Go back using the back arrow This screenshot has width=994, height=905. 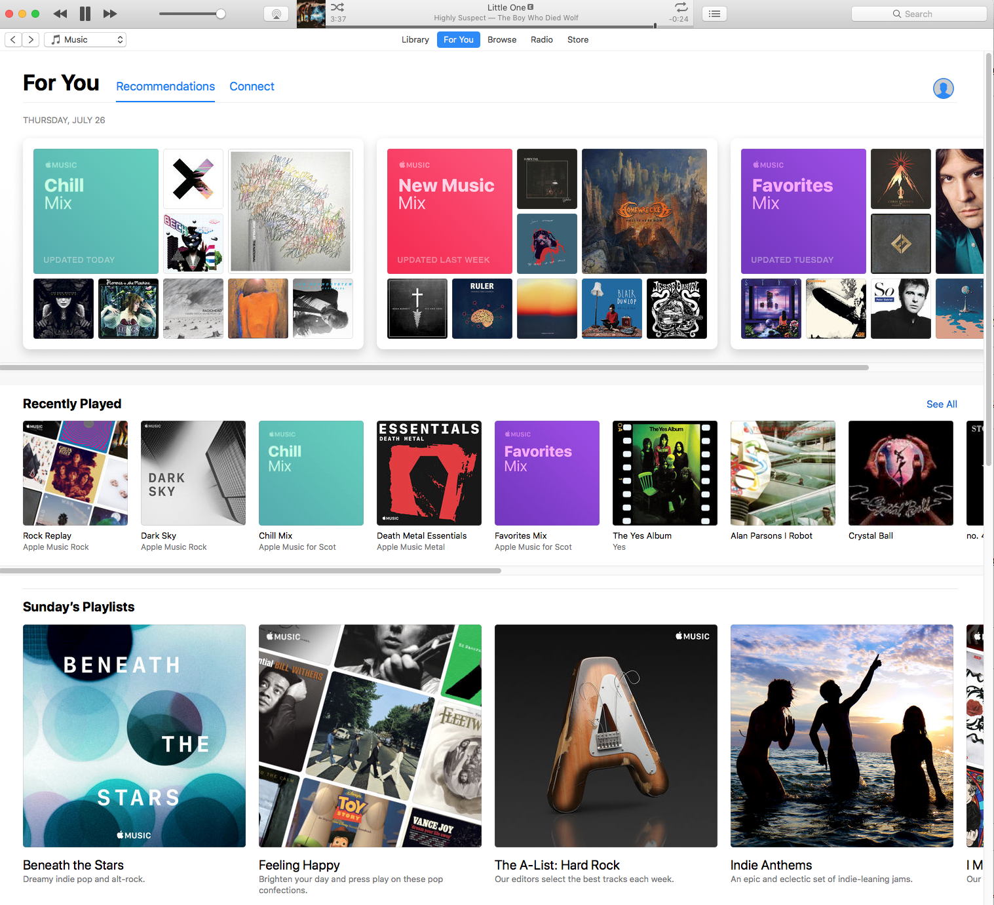coord(13,40)
